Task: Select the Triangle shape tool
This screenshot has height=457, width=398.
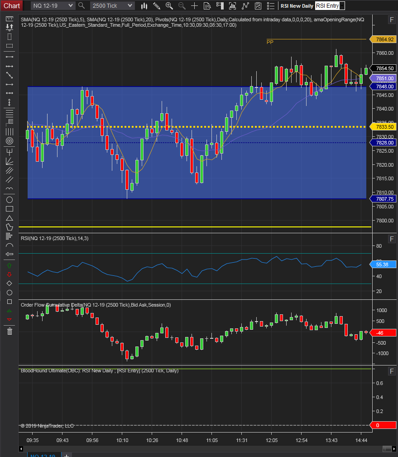Action: [x=10, y=218]
